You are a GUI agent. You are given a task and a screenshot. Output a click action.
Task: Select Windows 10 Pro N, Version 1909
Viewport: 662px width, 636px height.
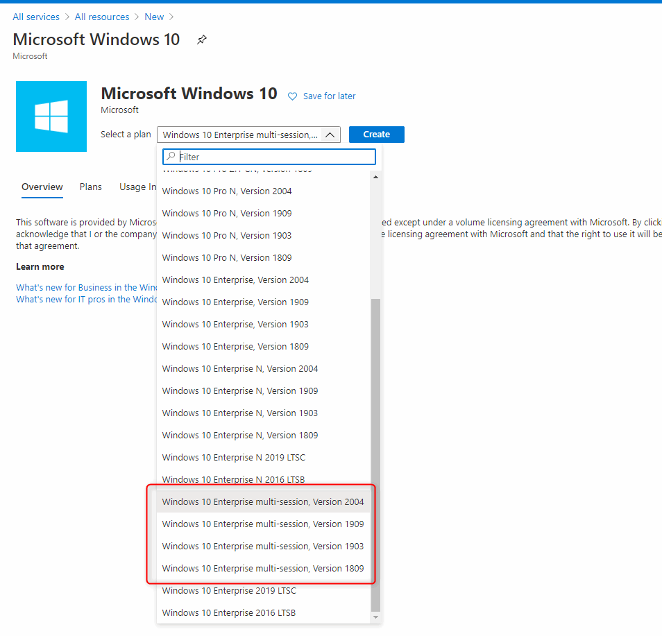(264, 214)
